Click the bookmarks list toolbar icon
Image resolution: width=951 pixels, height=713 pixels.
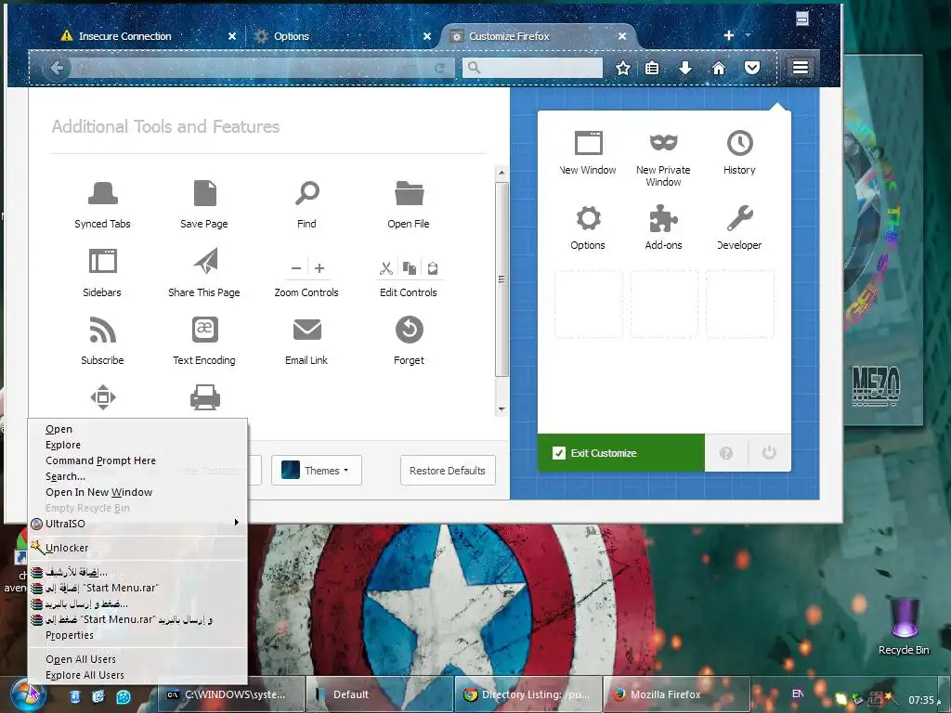pyautogui.click(x=652, y=68)
